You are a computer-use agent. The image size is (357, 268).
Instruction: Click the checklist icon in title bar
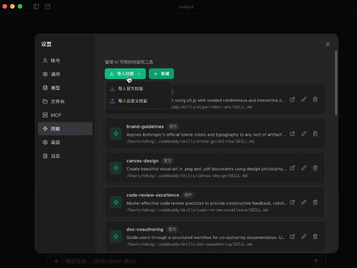click(x=48, y=7)
